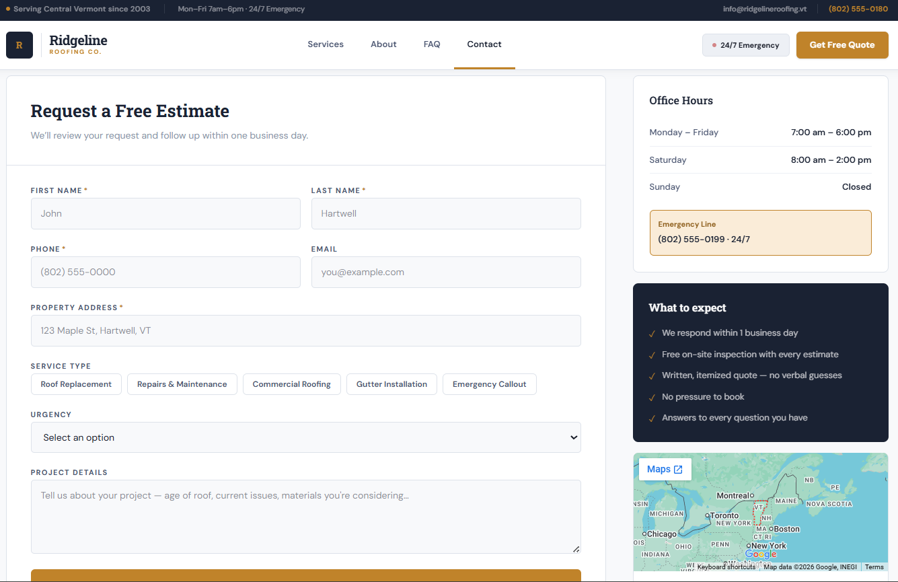Toggle the Roof Replacement service chip
This screenshot has width=898, height=582.
pyautogui.click(x=76, y=384)
